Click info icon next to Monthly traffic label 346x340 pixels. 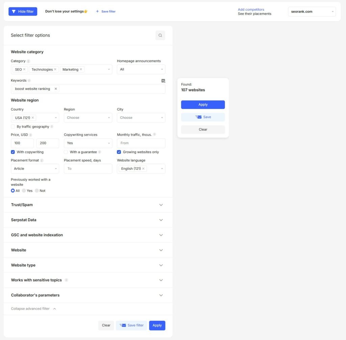click(154, 134)
